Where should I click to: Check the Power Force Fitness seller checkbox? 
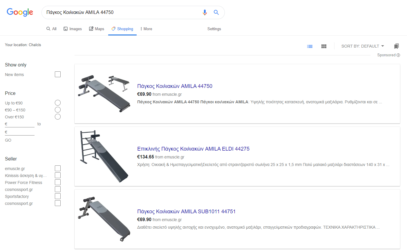(58, 182)
